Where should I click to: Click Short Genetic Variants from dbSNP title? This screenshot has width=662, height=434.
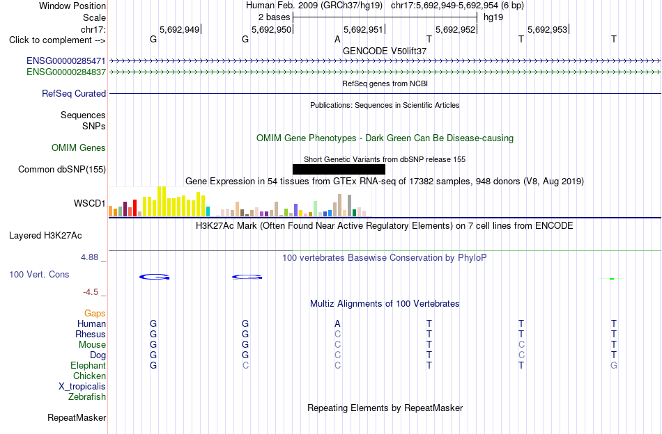click(x=385, y=159)
